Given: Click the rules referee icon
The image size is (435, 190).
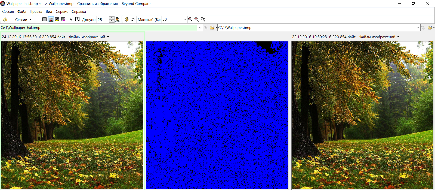Looking at the screenshot, I should [x=117, y=19].
